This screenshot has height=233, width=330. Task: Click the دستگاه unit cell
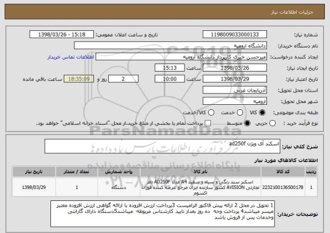(x=119, y=187)
